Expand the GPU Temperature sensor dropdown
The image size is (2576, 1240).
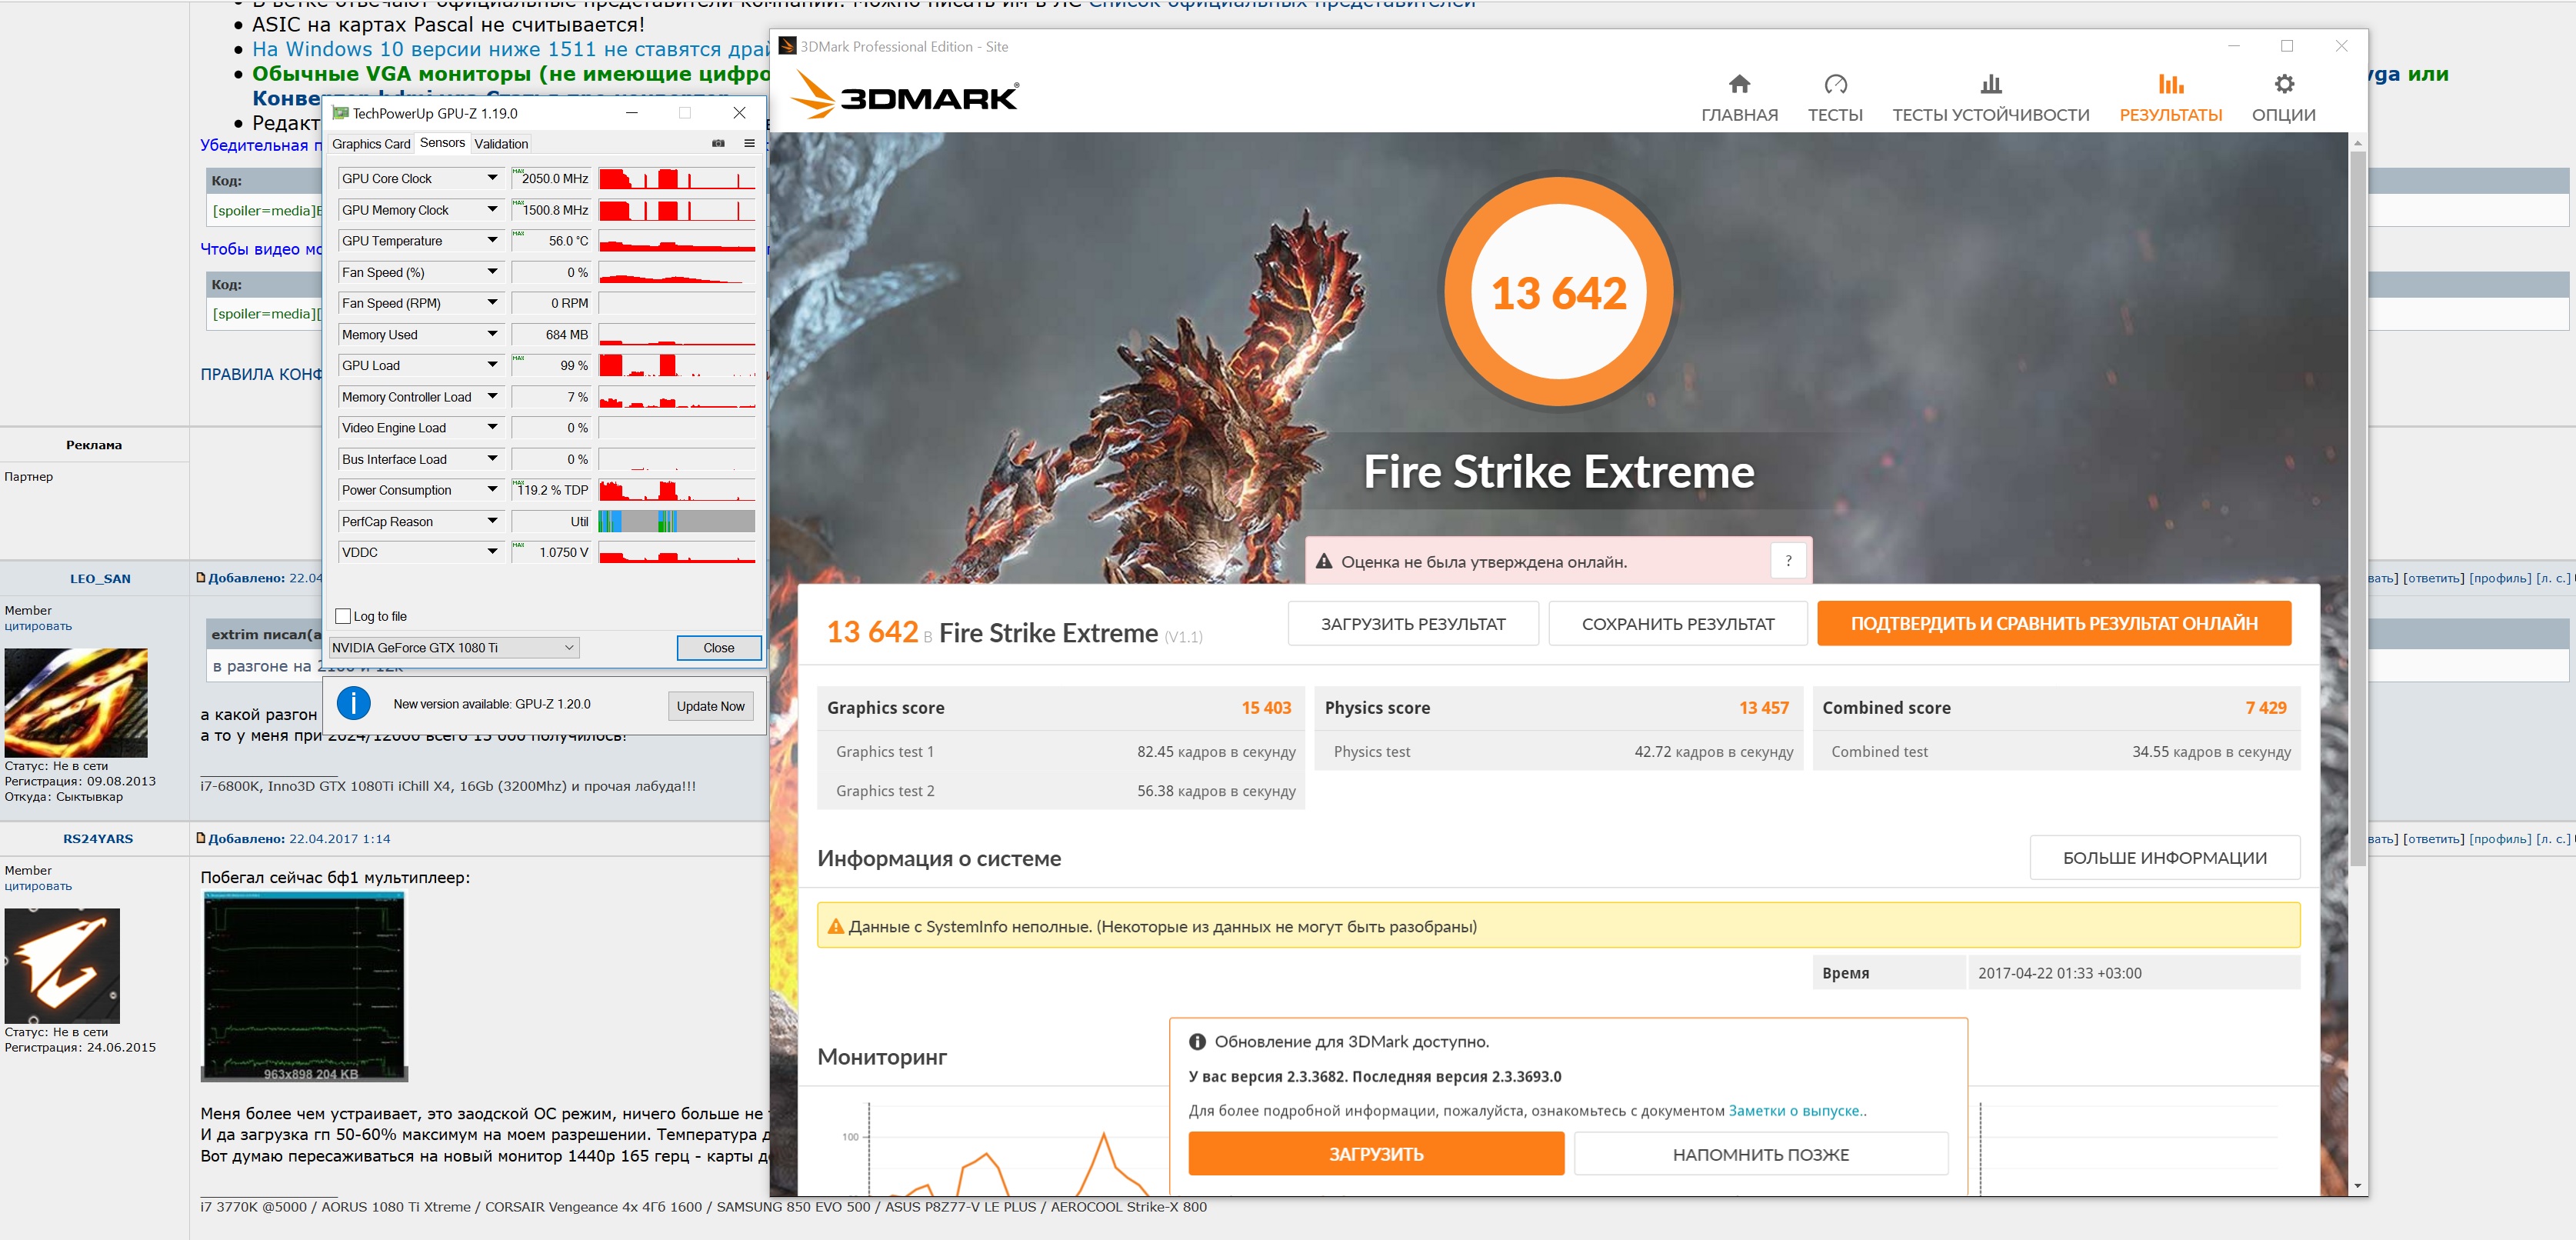[492, 240]
